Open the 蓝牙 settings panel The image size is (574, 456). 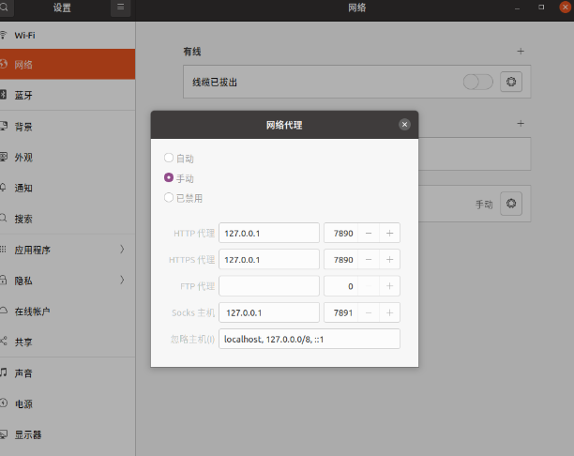[x=68, y=96]
